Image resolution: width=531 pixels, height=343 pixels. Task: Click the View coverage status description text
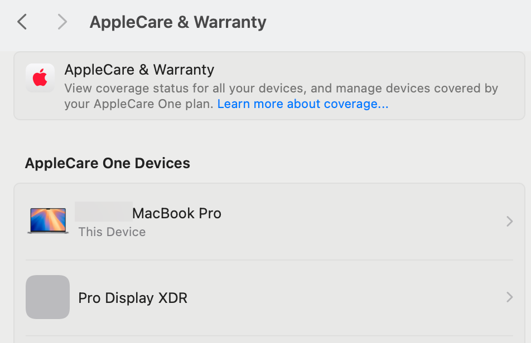[281, 88]
